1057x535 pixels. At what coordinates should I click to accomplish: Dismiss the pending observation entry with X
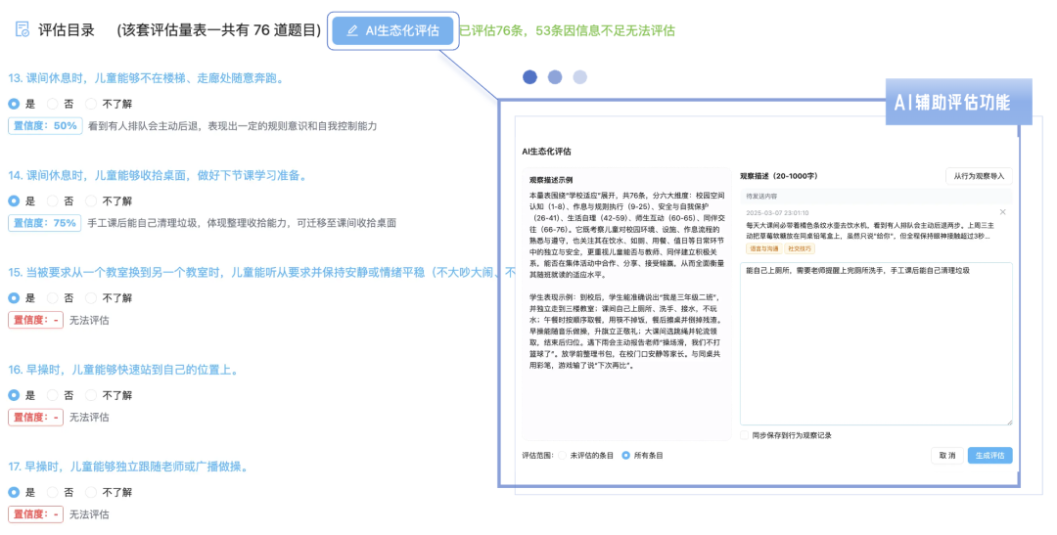pyautogui.click(x=1002, y=212)
